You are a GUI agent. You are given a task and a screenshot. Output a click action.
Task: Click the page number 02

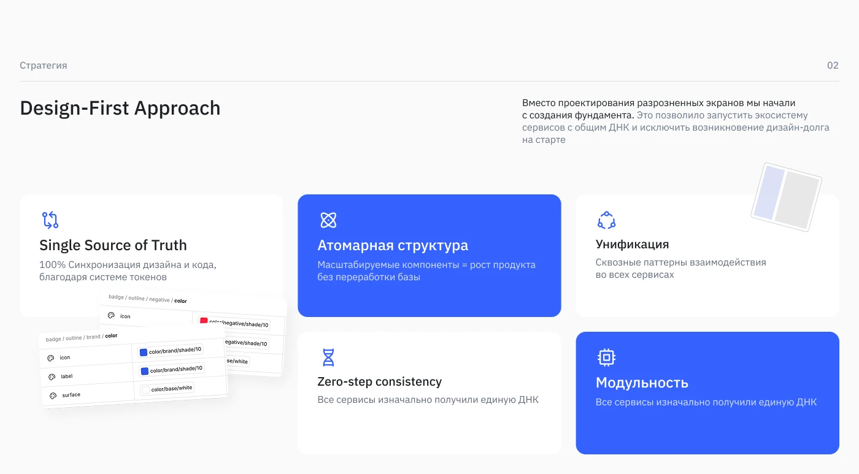point(833,65)
